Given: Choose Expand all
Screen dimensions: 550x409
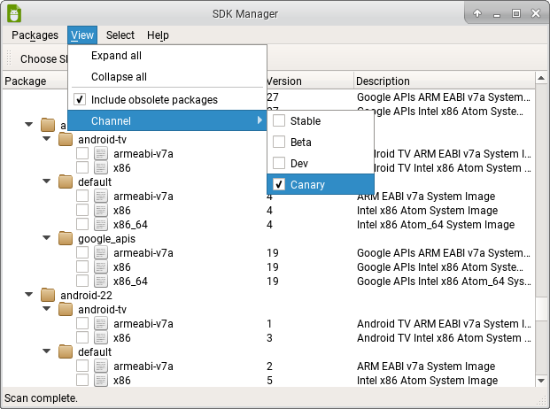Looking at the screenshot, I should click(x=167, y=56).
